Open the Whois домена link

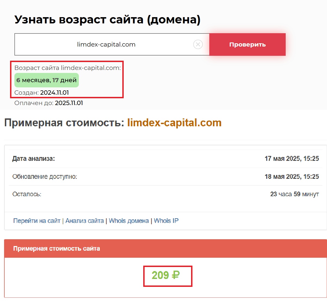tap(129, 221)
